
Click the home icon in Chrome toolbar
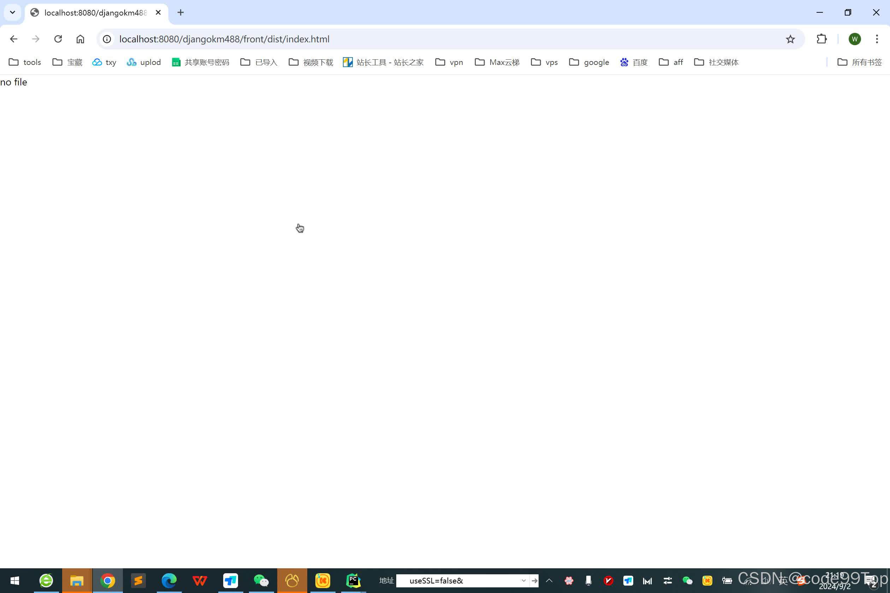pos(80,39)
